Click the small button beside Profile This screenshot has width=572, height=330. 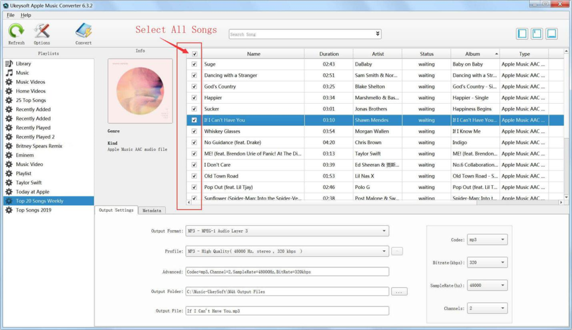(397, 251)
